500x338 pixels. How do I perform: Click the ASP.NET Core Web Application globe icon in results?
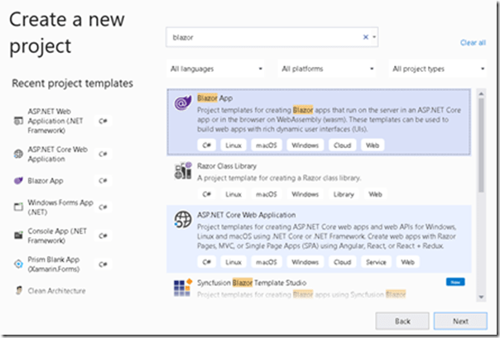point(183,221)
